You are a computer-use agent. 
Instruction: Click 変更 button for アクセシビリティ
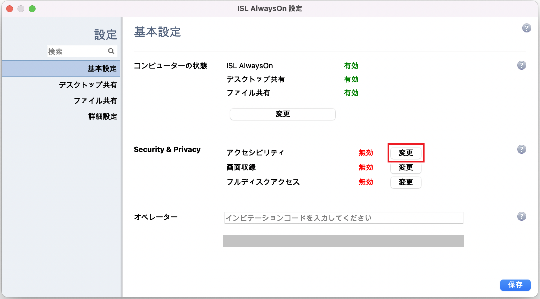point(406,153)
